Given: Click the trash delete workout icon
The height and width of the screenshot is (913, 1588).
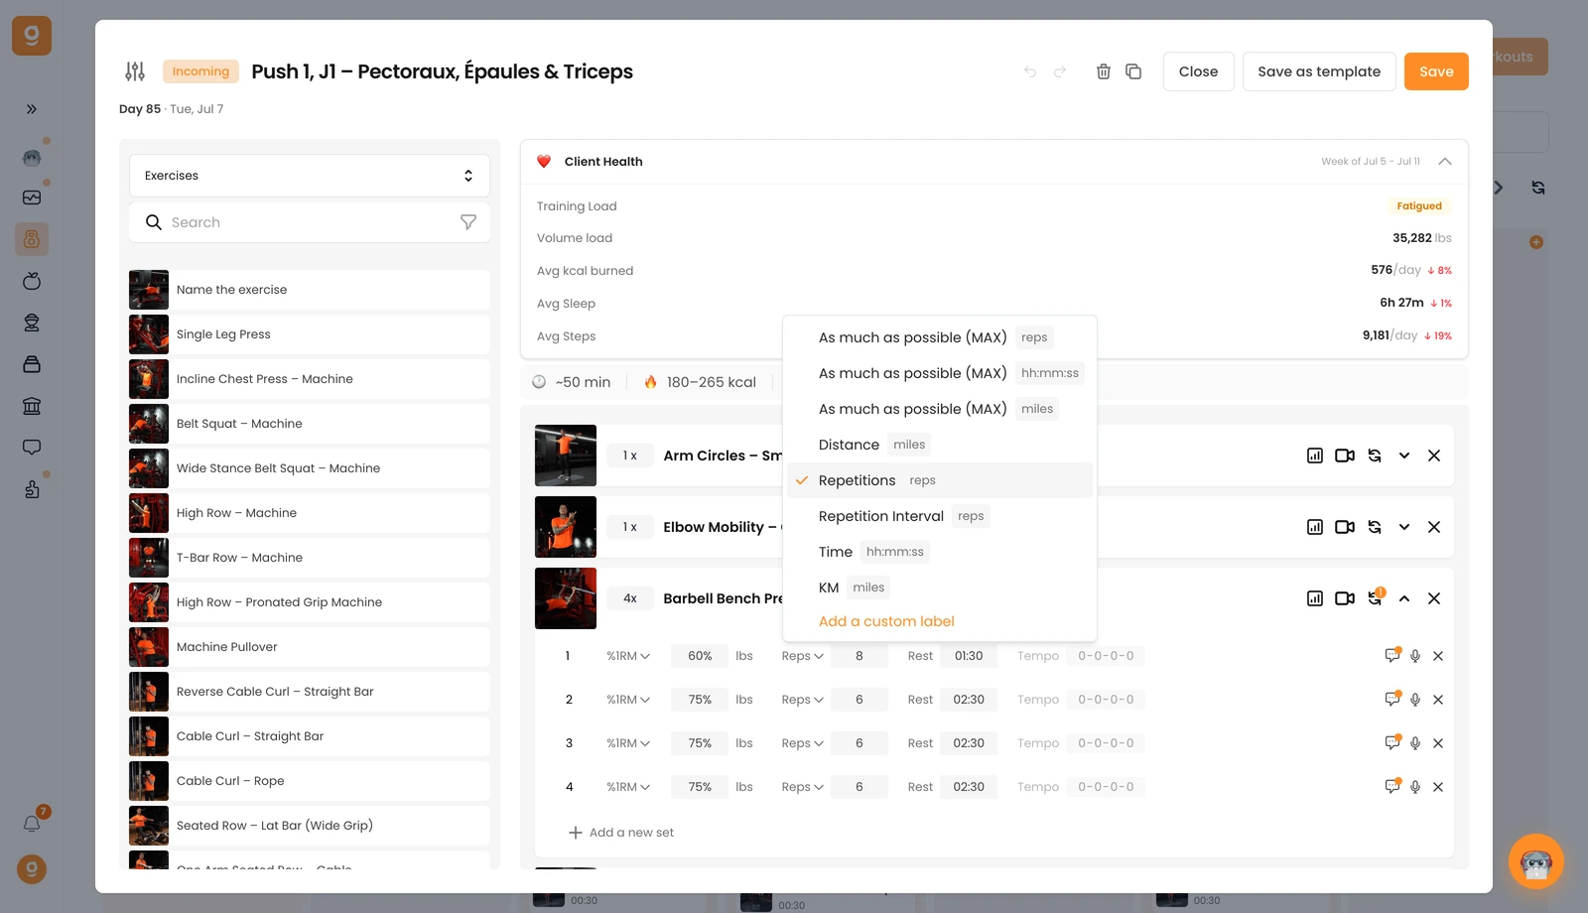Looking at the screenshot, I should pos(1103,71).
